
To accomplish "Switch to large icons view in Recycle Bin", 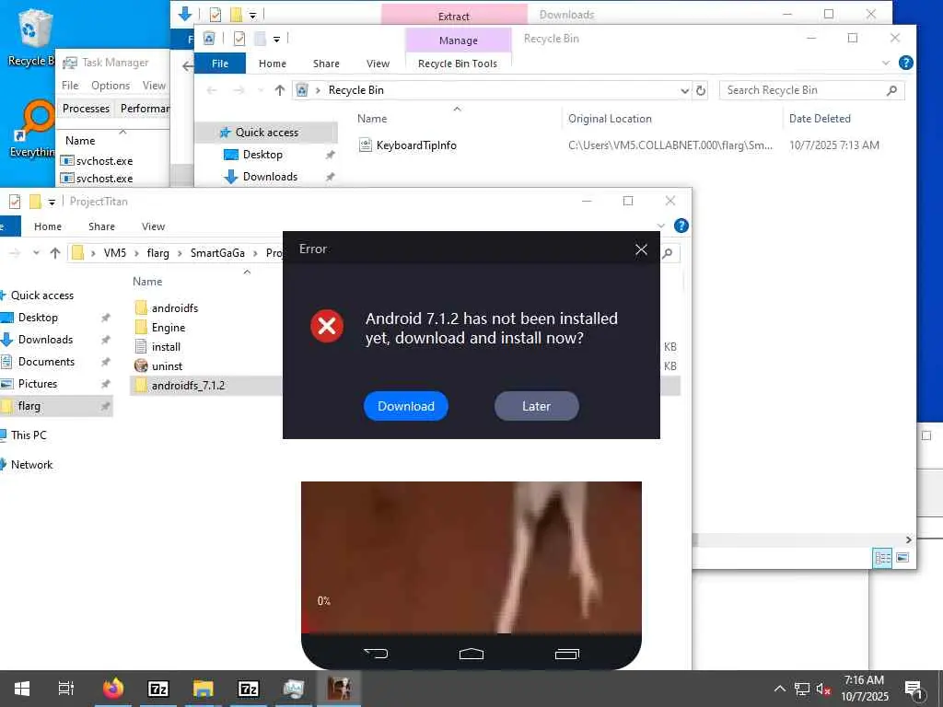I will pyautogui.click(x=902, y=558).
